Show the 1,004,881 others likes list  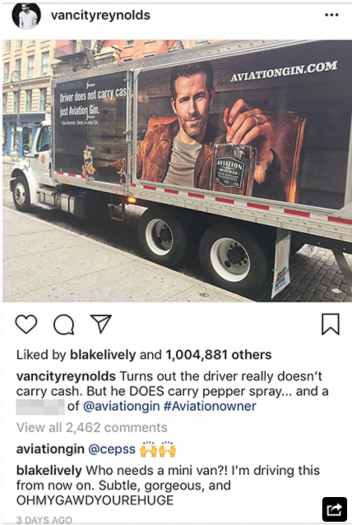[219, 355]
